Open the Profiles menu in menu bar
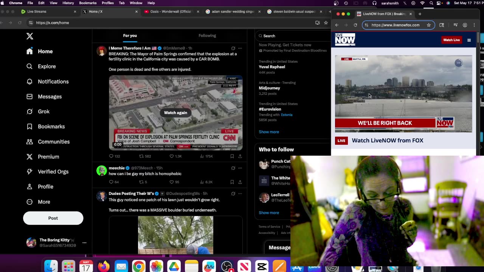This screenshot has width=484, height=272. (108, 3)
